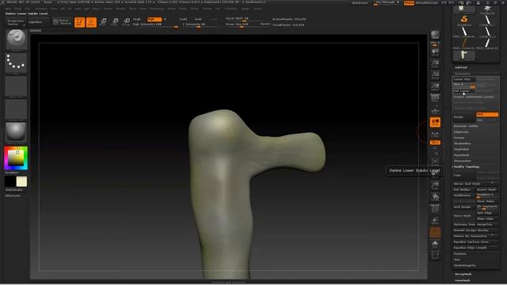Image resolution: width=507 pixels, height=285 pixels.
Task: Collapse the Geometry section header
Action: pyautogui.click(x=463, y=74)
